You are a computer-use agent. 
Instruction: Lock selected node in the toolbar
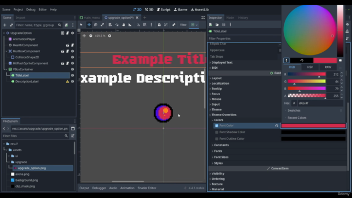point(159,25)
